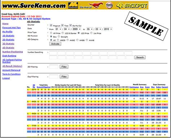The width and height of the screenshot is (171, 138).
Task: Click the 3D Filtering Filter button
Action: pyautogui.click(x=64, y=67)
